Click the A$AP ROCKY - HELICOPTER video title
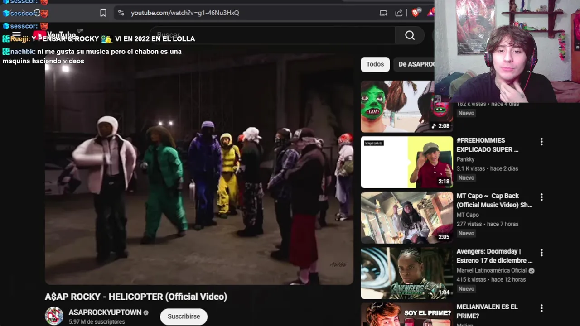This screenshot has height=326, width=580. pos(136,297)
